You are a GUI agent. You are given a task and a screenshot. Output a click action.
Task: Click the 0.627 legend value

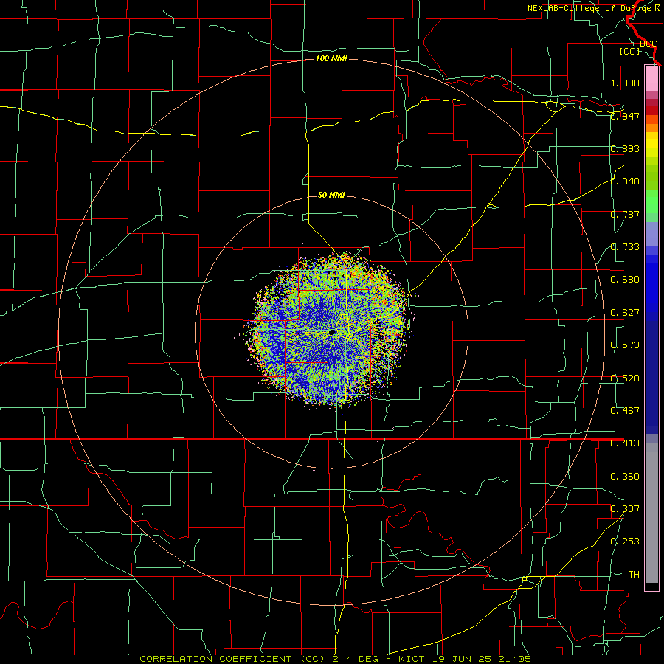coord(625,313)
